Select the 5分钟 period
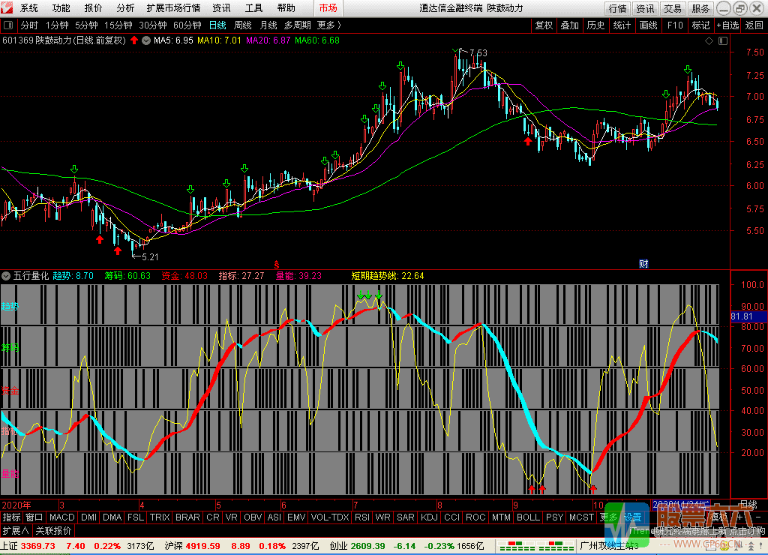 point(86,25)
